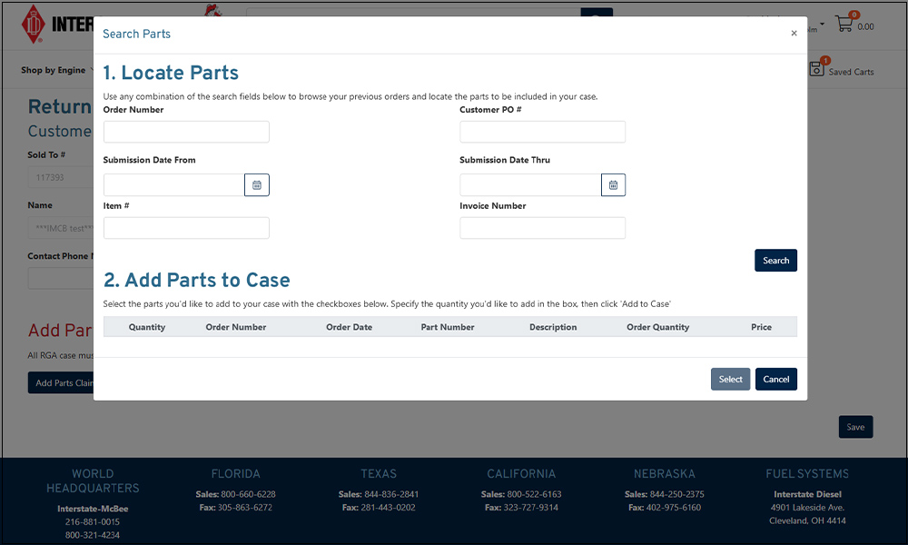Click Add Parts Claim button behind dialog
908x545 pixels.
61,382
